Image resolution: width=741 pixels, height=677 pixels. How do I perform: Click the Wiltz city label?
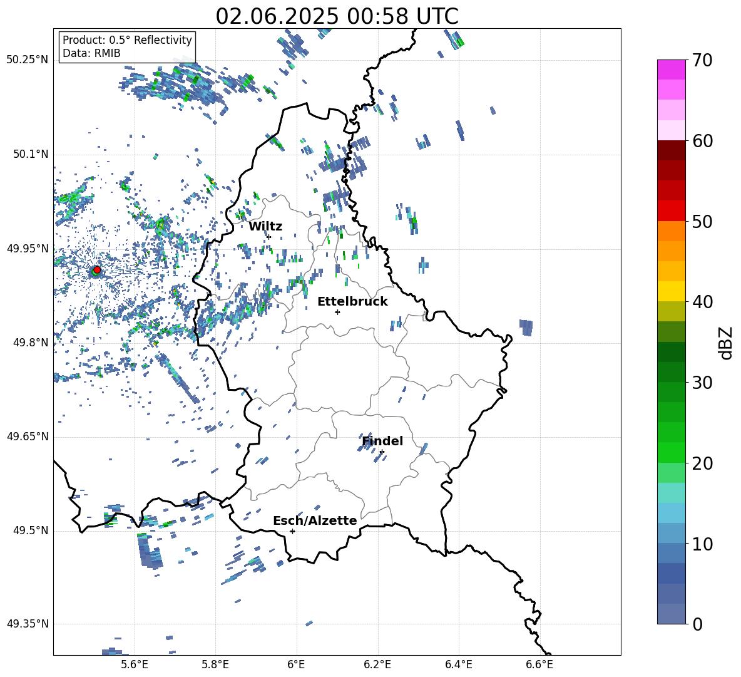pos(265,227)
